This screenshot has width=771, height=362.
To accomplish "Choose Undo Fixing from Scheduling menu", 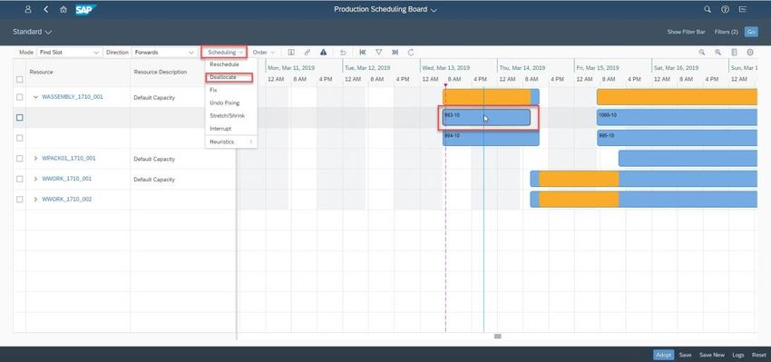I will pos(231,103).
